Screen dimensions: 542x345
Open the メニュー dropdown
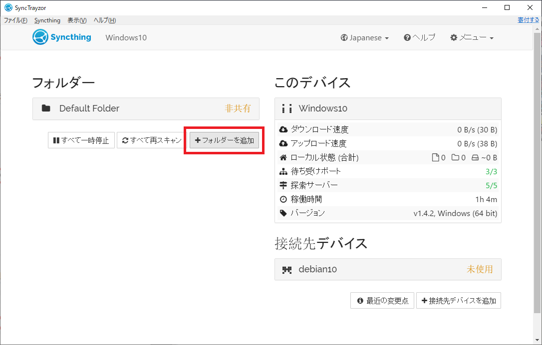click(x=472, y=37)
